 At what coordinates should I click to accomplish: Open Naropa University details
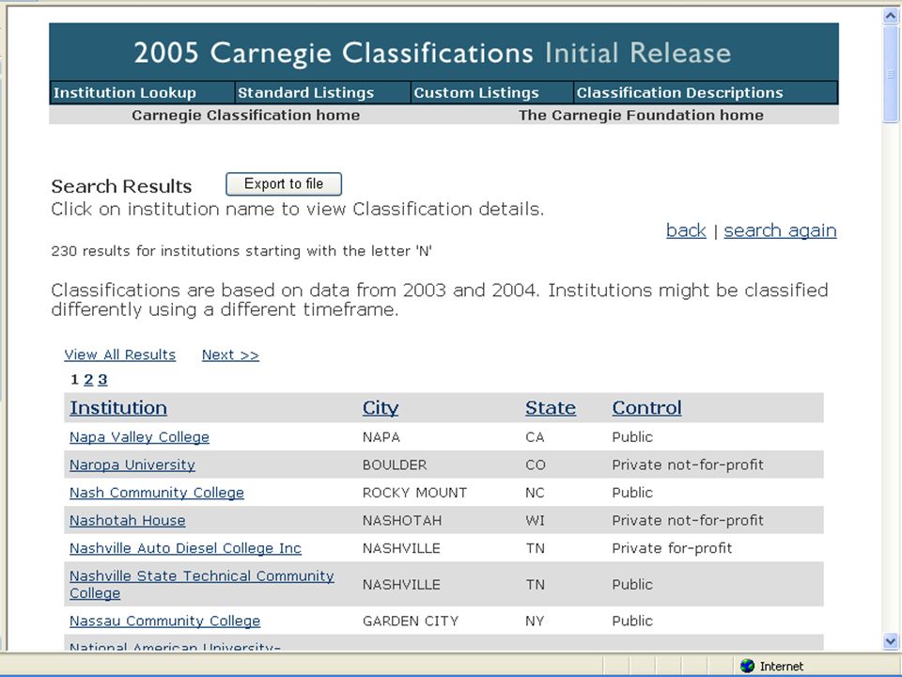(132, 464)
